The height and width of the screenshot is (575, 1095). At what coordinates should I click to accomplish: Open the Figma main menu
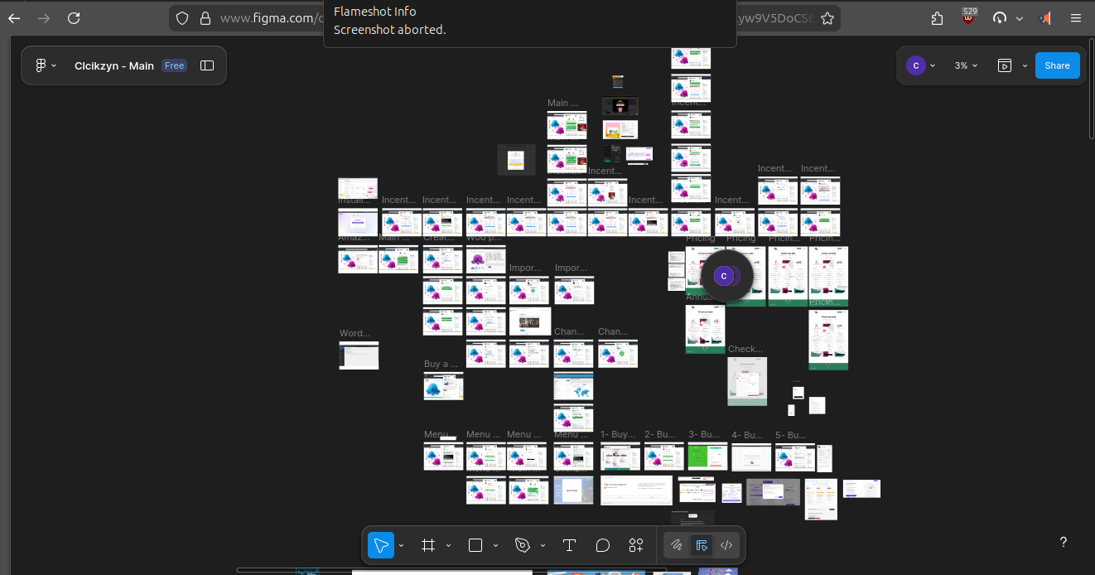[x=46, y=65]
